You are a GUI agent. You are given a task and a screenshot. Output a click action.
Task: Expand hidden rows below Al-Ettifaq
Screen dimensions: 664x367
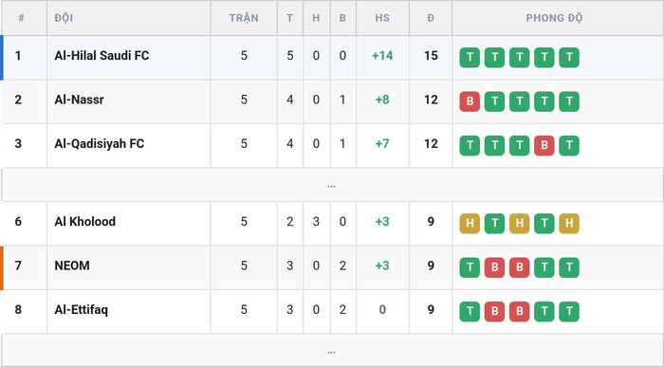coord(332,351)
